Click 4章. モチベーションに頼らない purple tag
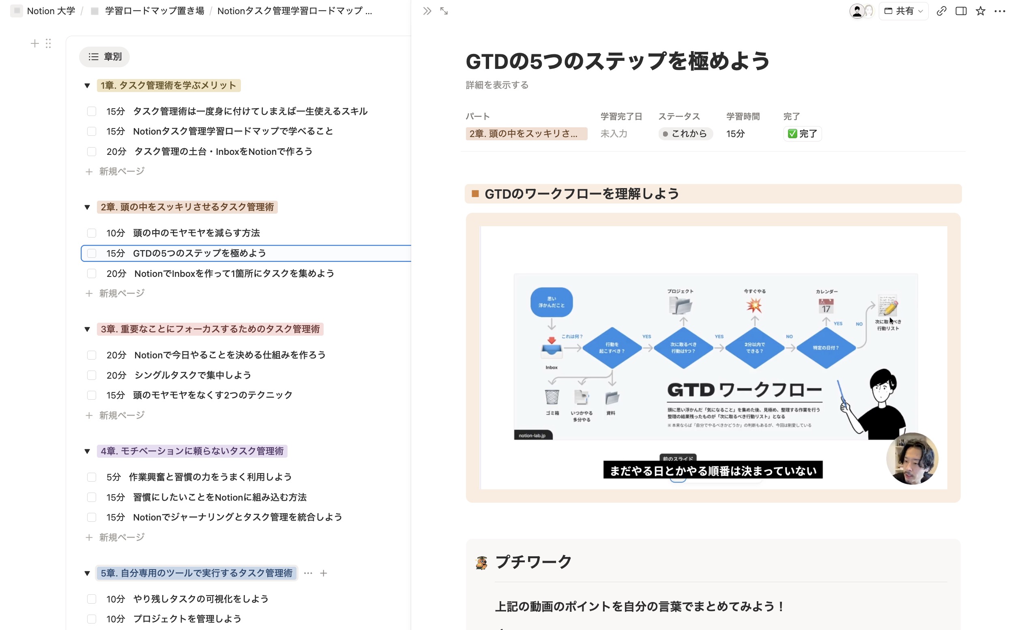Image resolution: width=1009 pixels, height=630 pixels. [x=192, y=451]
